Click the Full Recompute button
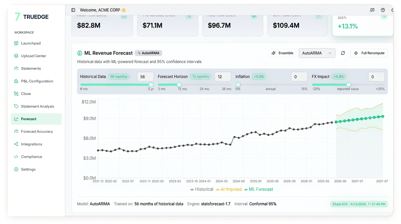This screenshot has width=401, height=224. [369, 53]
